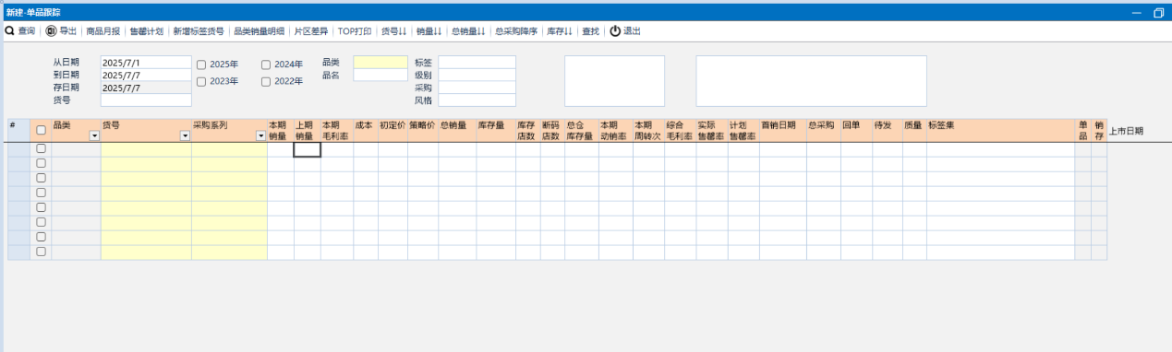Click 总采购降序 sort button

point(516,30)
